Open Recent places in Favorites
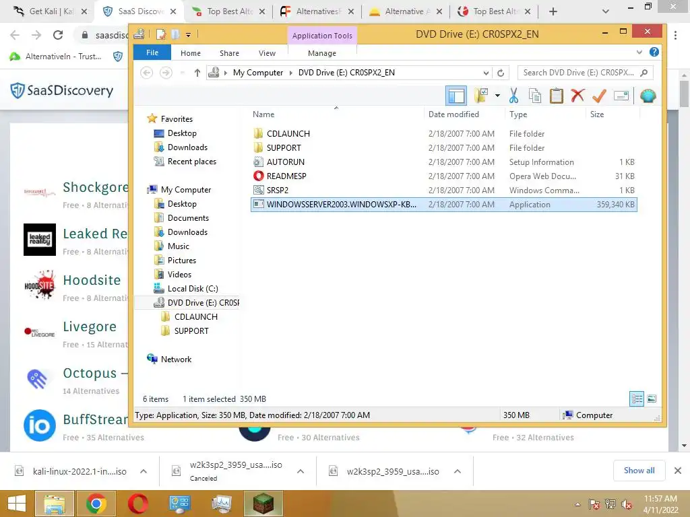 tap(191, 162)
